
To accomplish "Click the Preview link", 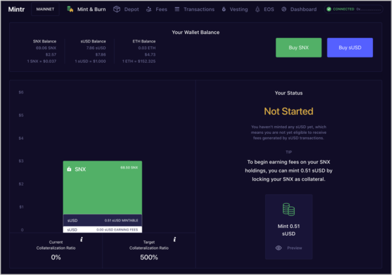I will click(x=295, y=248).
